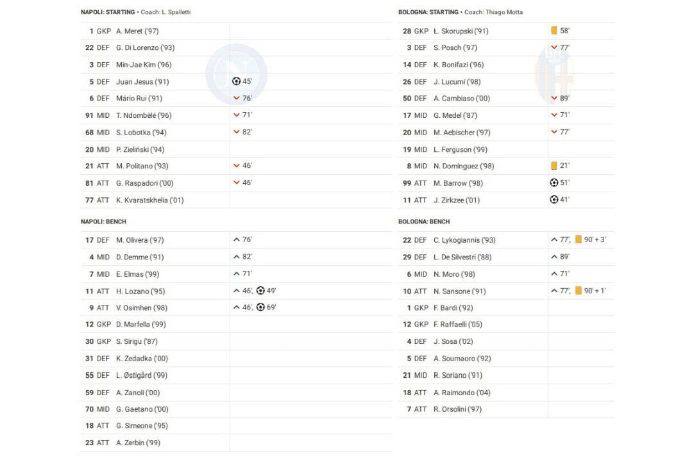Click Mário Rui's substituted-off arrow
The width and height of the screenshot is (685, 456).
(236, 98)
